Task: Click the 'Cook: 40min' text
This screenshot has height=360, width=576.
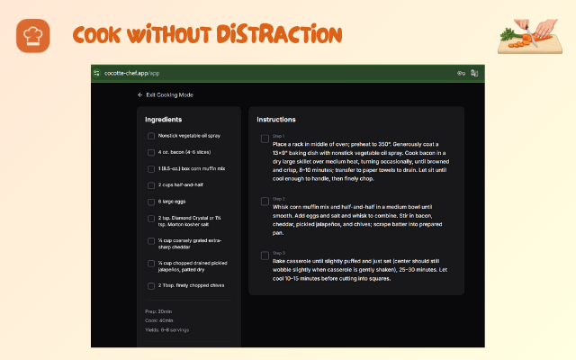Action: 159,320
